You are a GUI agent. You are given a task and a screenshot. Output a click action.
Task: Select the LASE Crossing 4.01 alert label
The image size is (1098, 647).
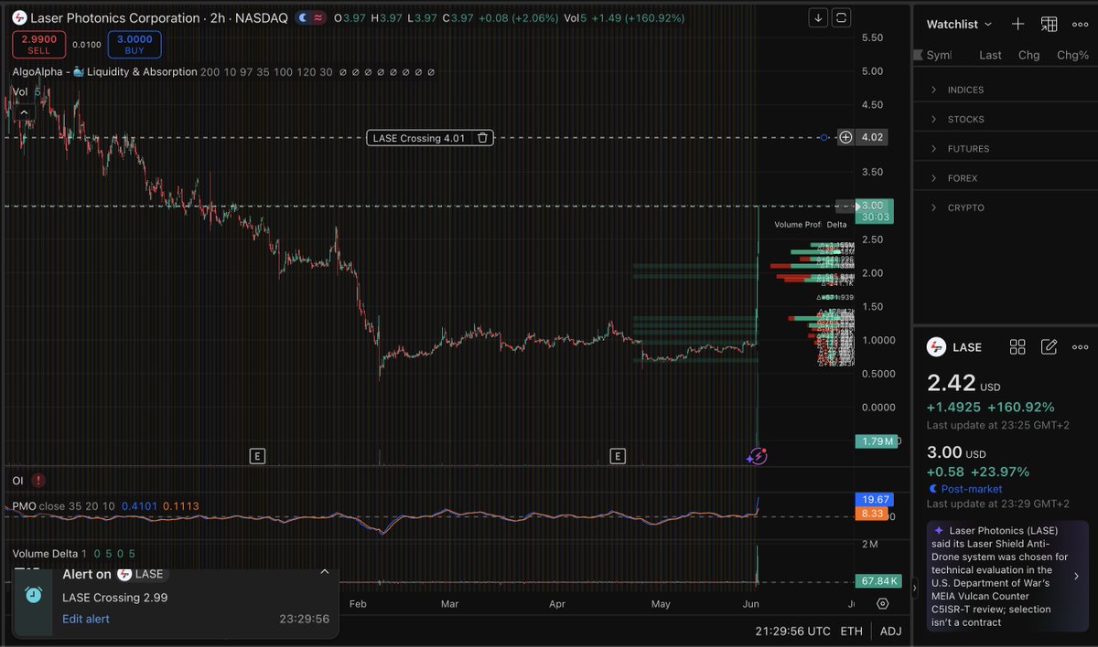419,138
